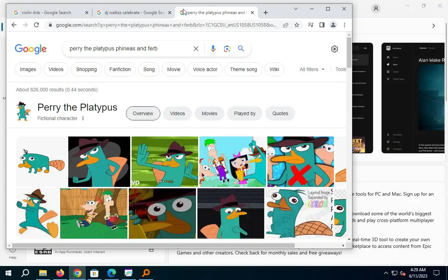Open Phineas and Ferb under tree image

point(94,213)
